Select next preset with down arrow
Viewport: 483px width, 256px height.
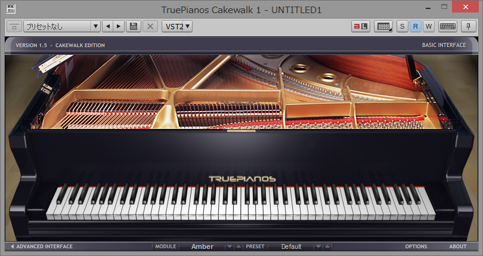pyautogui.click(x=318, y=246)
